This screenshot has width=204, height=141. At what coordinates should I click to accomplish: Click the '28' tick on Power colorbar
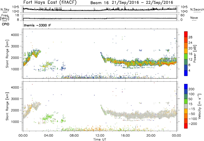[x=190, y=37]
